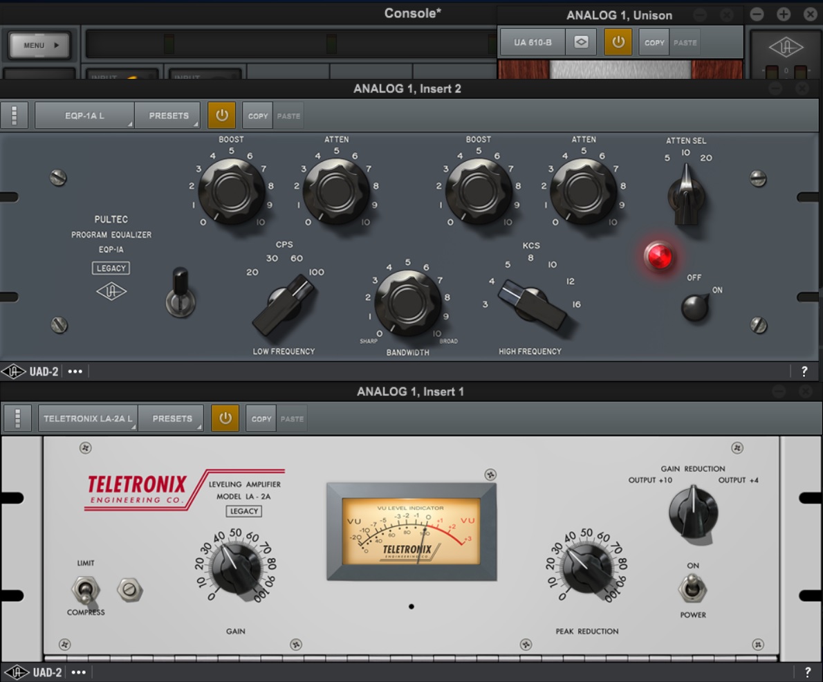The width and height of the screenshot is (823, 682).
Task: Click the PEAK REDUCTION knob
Action: coord(586,569)
